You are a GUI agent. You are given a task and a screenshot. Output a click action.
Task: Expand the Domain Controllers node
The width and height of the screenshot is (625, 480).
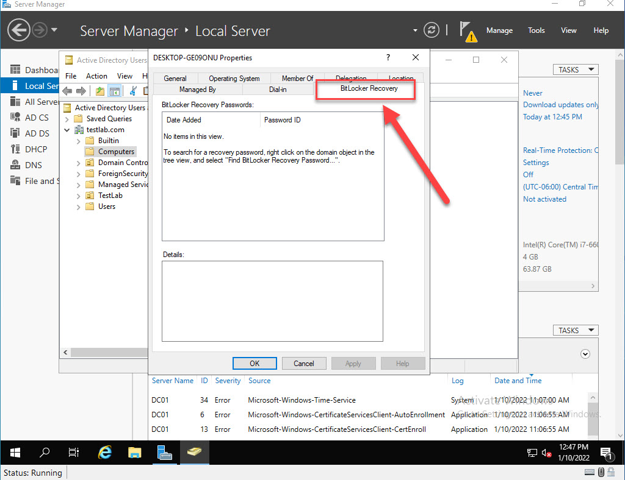pyautogui.click(x=78, y=163)
